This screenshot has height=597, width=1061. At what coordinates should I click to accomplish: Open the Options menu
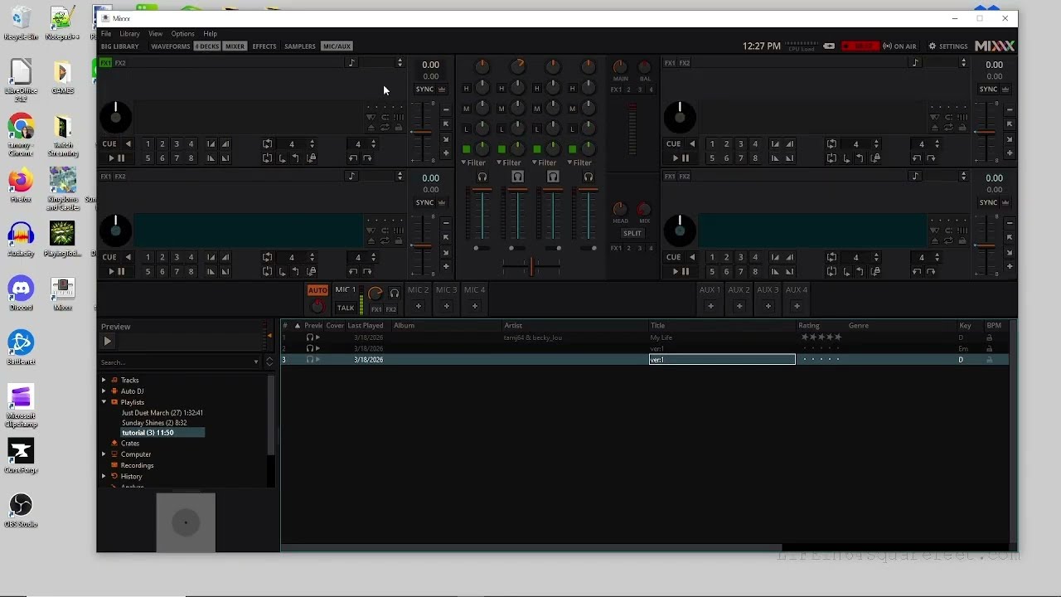tap(182, 34)
